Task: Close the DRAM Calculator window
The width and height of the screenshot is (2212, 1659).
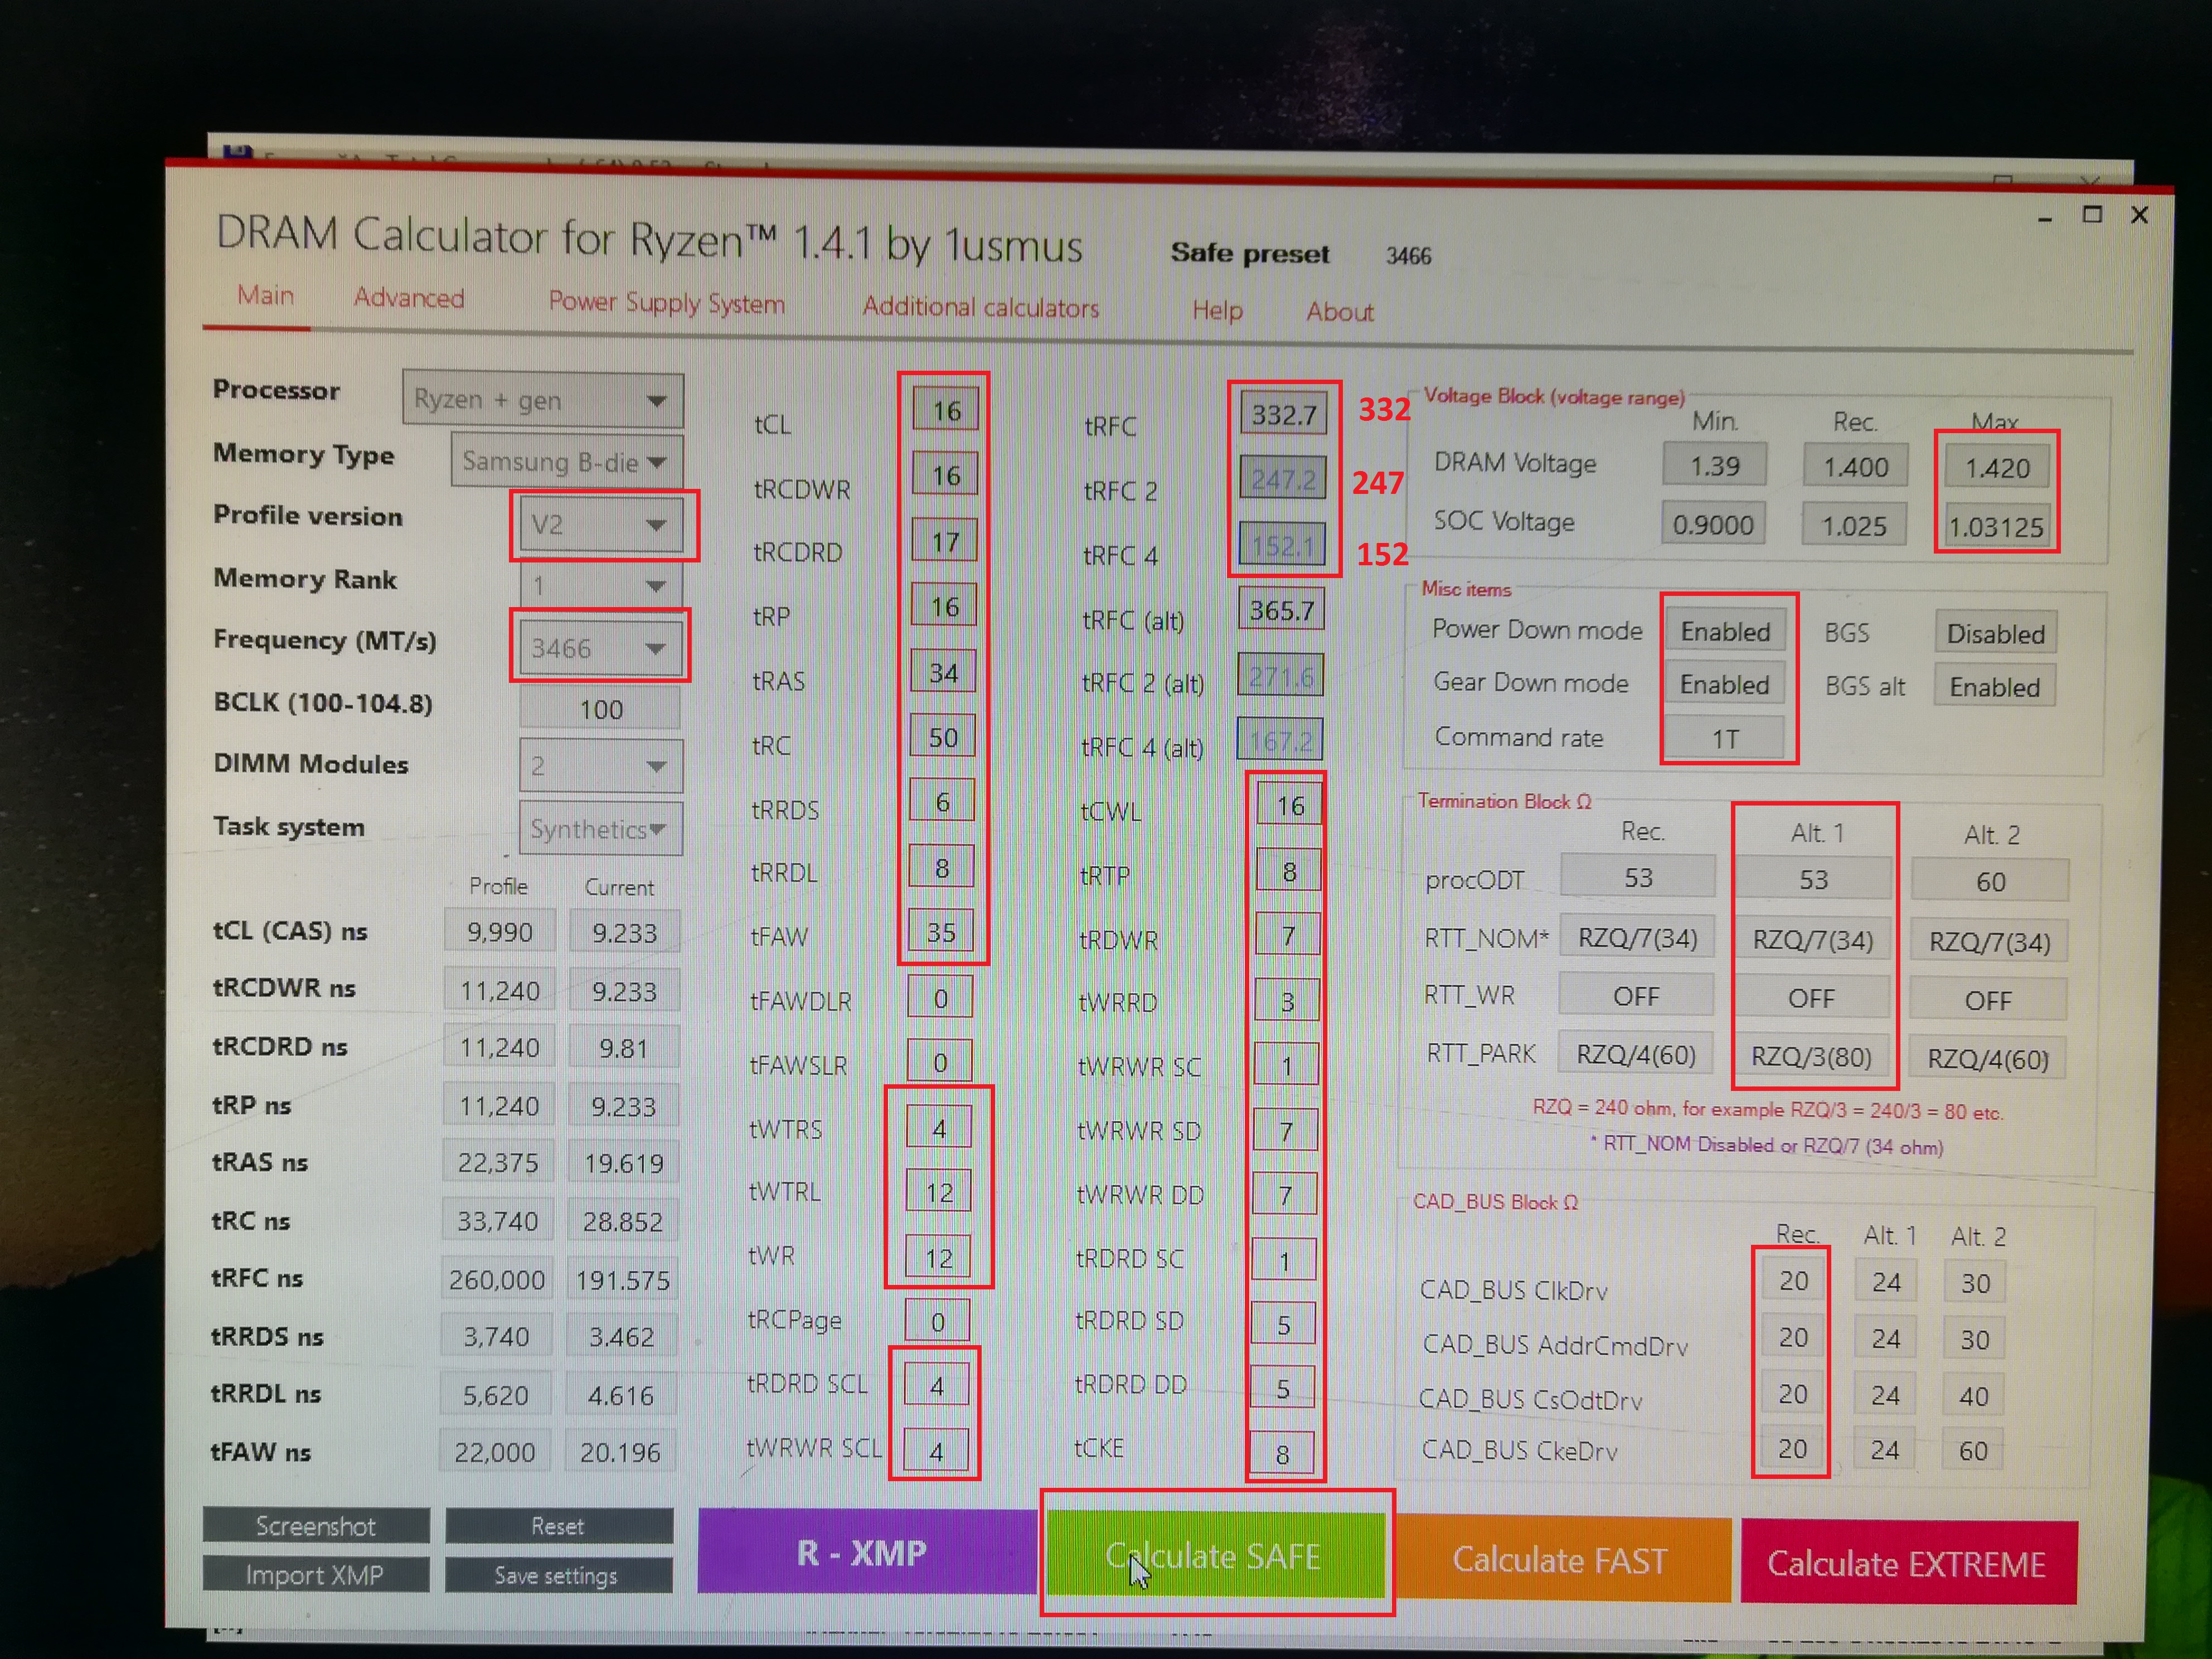Action: pos(2139,215)
